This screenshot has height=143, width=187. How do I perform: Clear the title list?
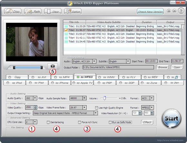53,12
